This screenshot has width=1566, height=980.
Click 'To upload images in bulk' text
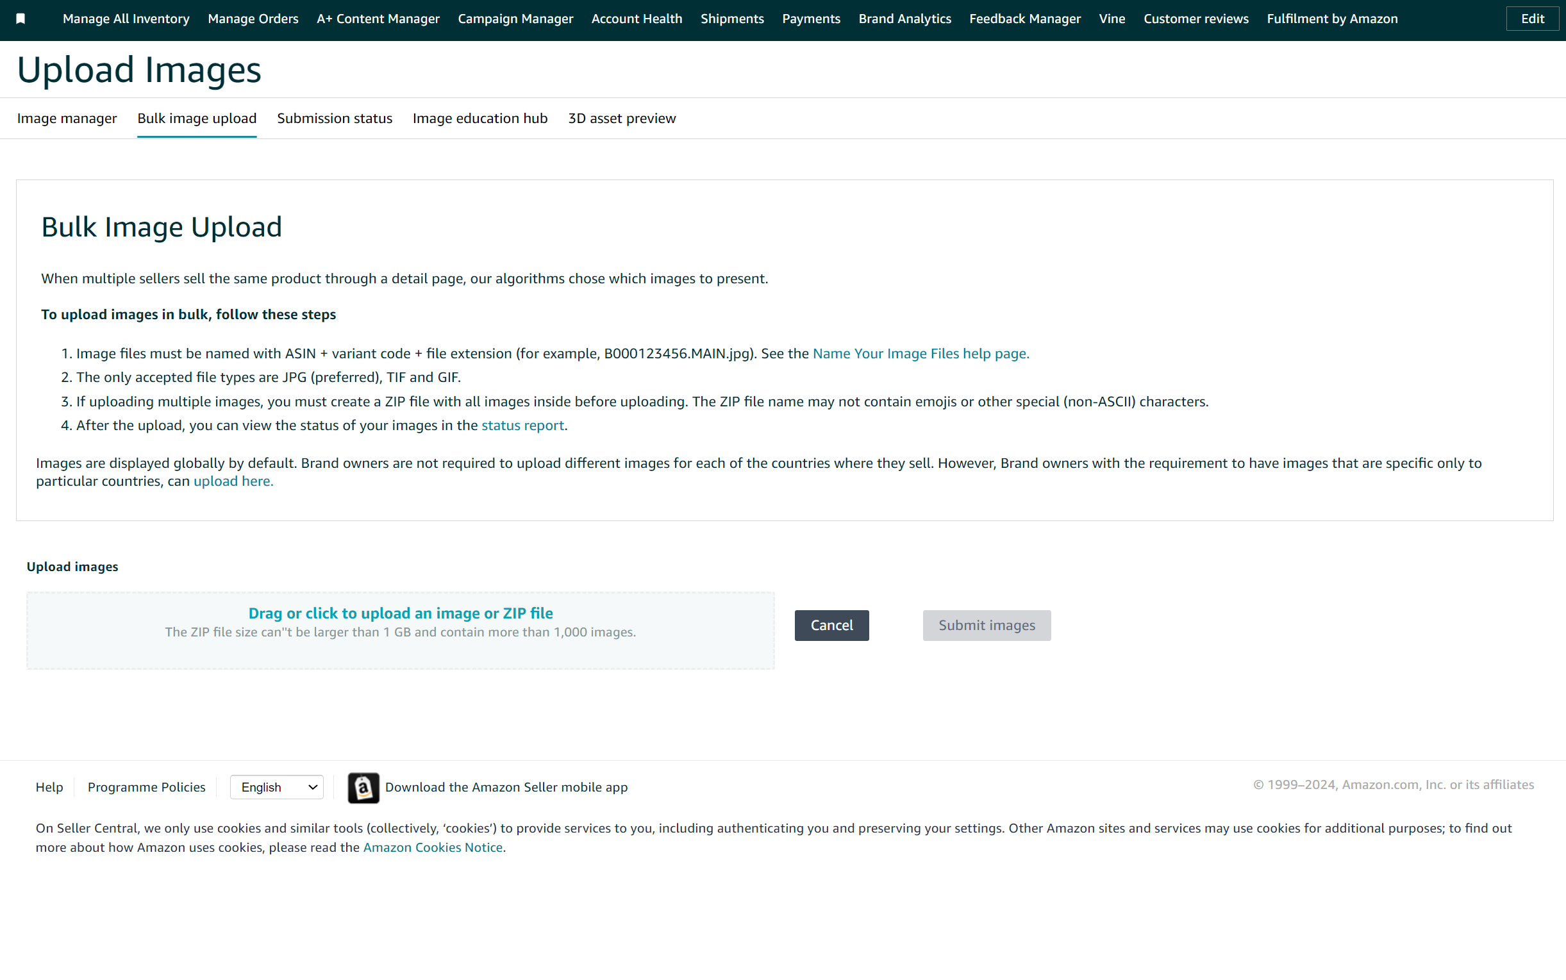click(x=188, y=315)
